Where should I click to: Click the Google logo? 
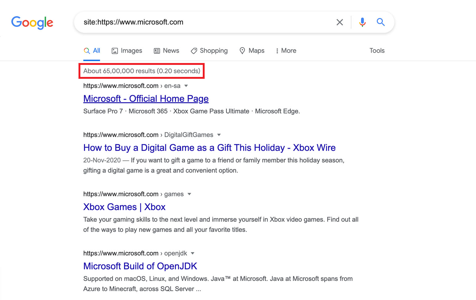pyautogui.click(x=32, y=23)
